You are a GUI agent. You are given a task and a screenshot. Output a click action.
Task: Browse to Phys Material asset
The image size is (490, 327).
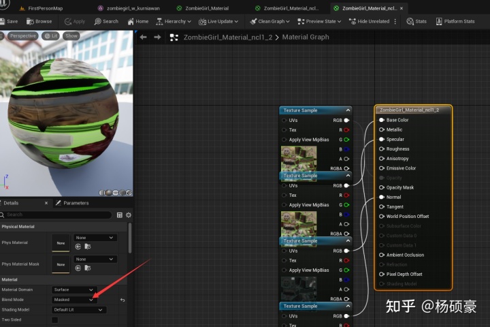(x=88, y=247)
